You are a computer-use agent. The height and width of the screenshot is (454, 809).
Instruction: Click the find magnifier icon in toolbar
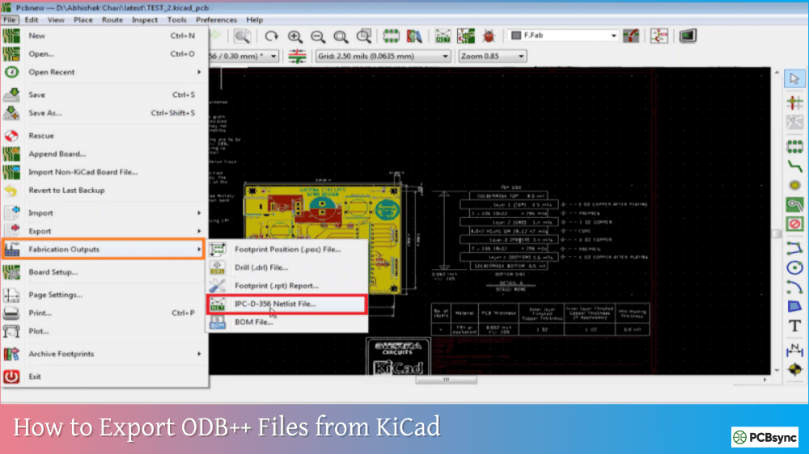tap(242, 36)
